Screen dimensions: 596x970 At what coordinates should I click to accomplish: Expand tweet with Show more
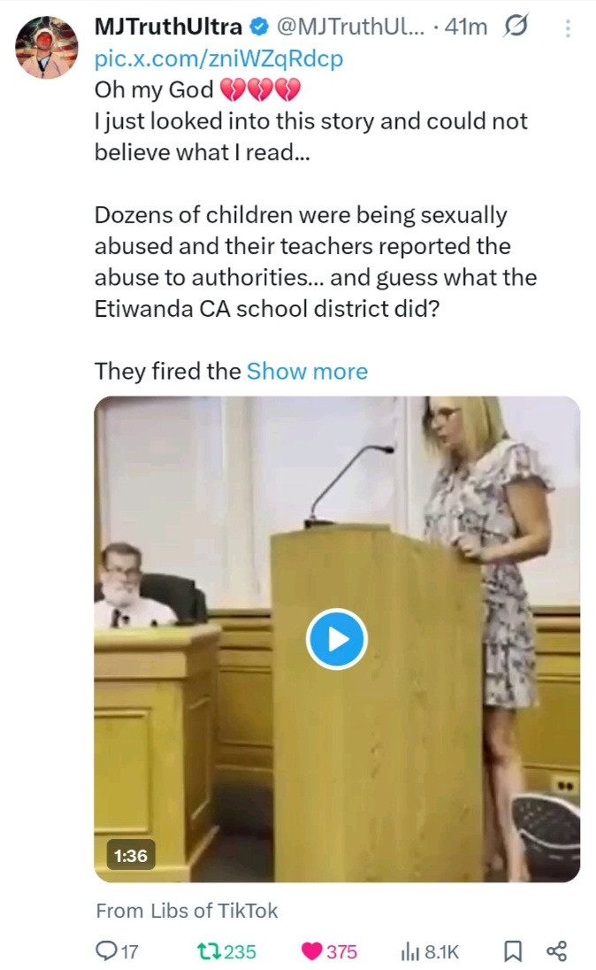307,371
